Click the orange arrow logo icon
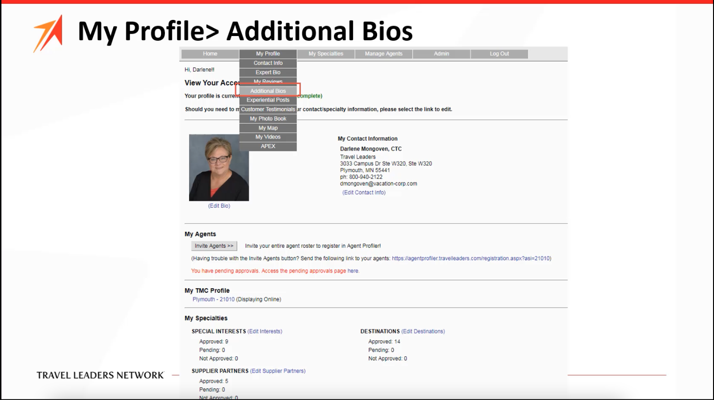Viewport: 714px width, 400px height. click(x=48, y=33)
